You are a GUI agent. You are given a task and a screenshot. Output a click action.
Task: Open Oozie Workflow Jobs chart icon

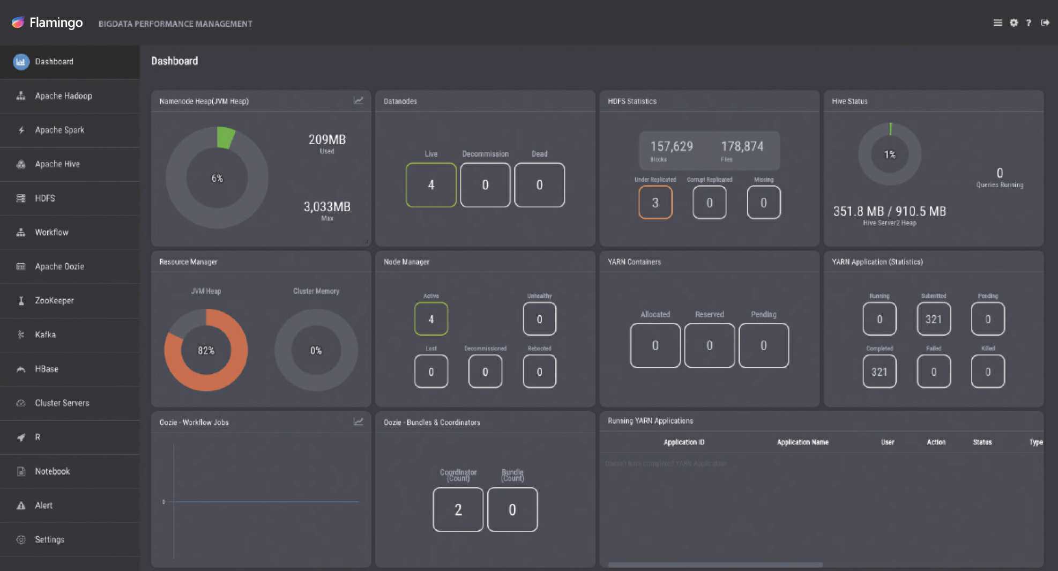pos(358,422)
